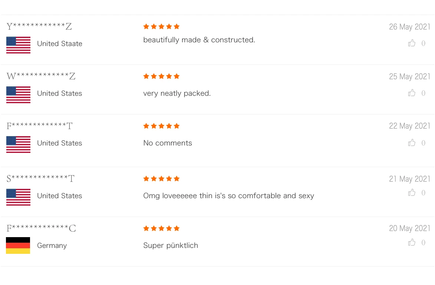
Task: Click like count on 20 May review
Action: 424,243
